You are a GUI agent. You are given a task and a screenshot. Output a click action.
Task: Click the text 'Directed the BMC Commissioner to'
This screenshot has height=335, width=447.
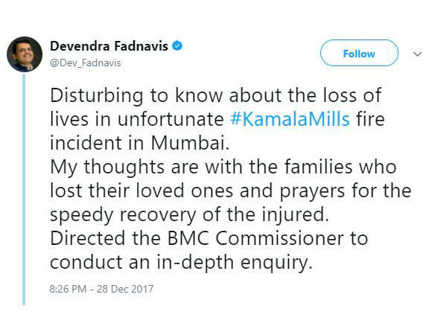[209, 238]
